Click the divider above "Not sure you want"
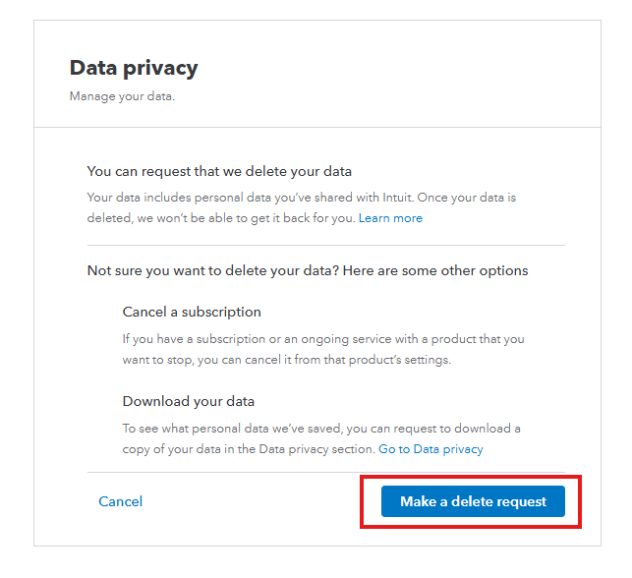Screen dimensions: 632x578 point(326,245)
